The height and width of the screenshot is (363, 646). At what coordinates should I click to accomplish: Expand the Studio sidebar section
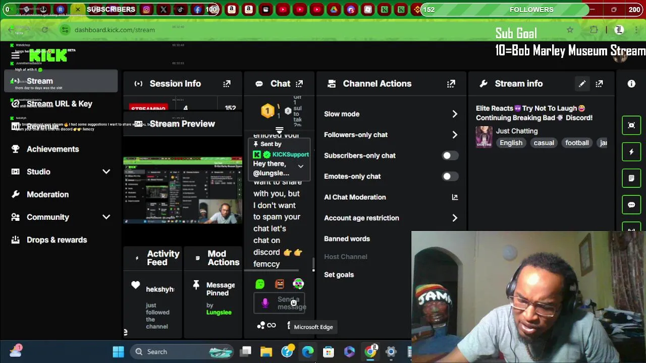pyautogui.click(x=106, y=172)
